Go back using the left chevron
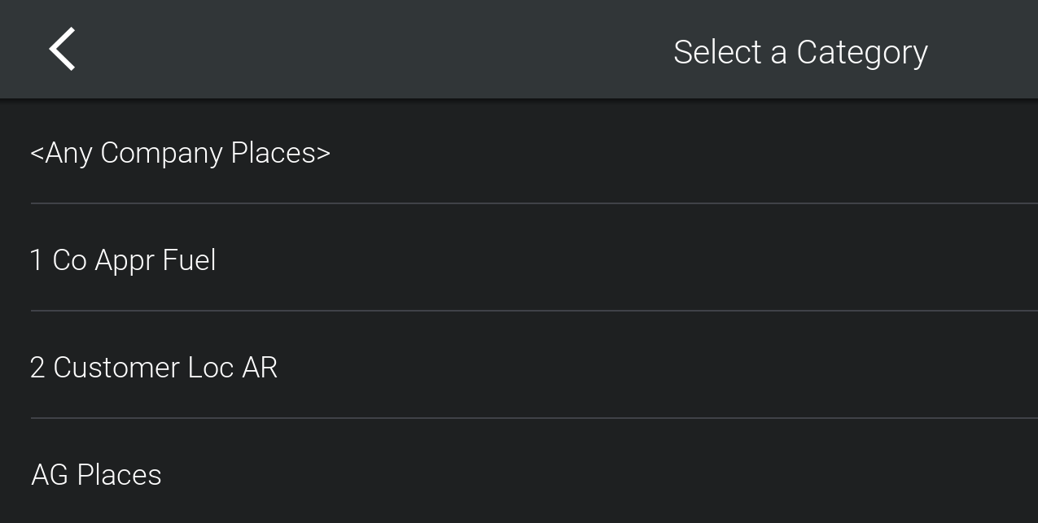1038x523 pixels. [x=62, y=50]
